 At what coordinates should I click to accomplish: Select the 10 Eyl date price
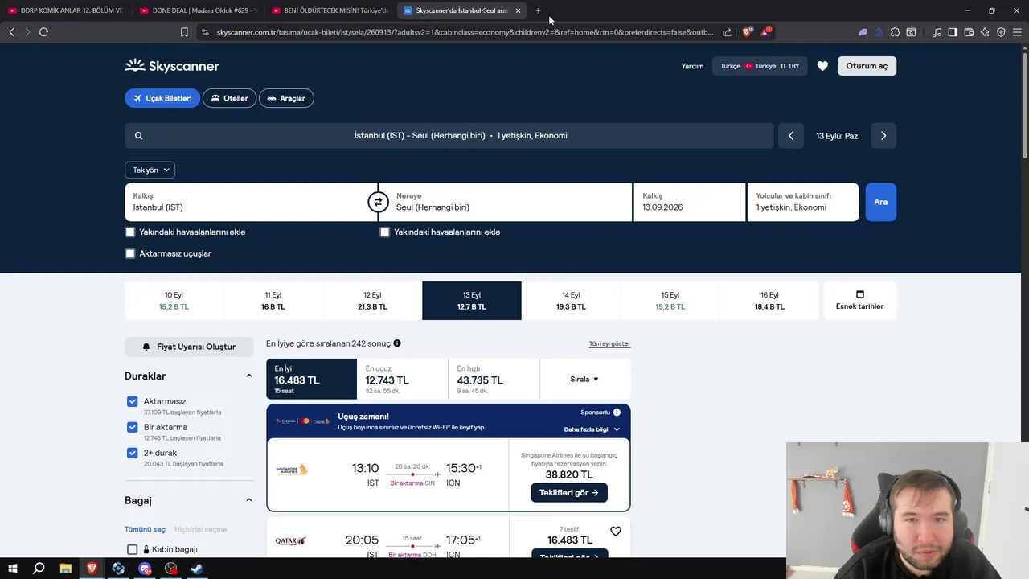point(174,301)
